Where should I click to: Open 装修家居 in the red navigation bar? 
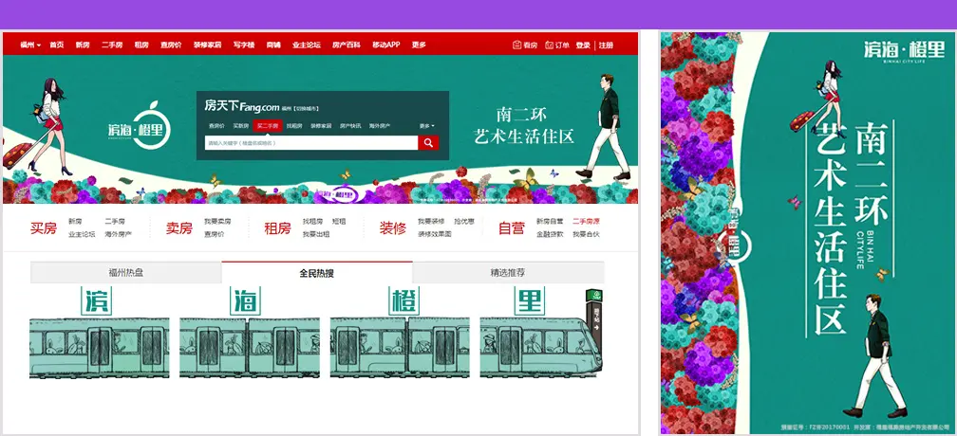[208, 45]
